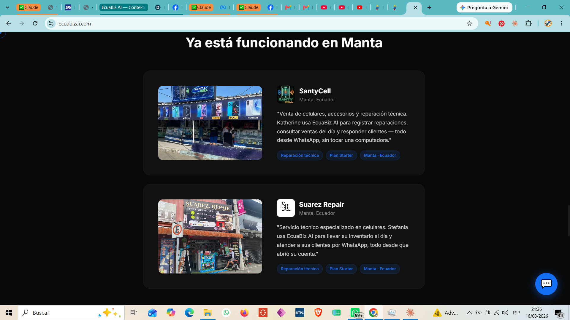The width and height of the screenshot is (570, 320).
Task: Open the Claude desktop app in taskbar
Action: click(410, 313)
